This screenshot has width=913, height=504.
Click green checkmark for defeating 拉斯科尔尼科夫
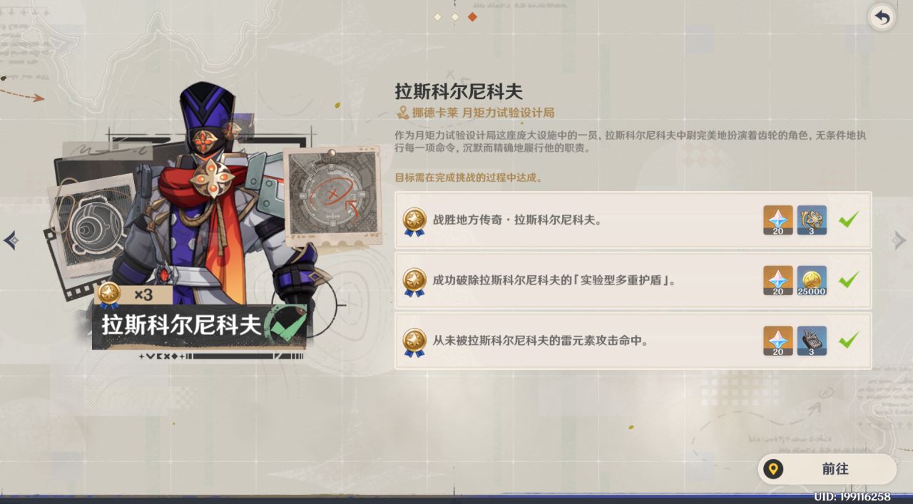848,220
